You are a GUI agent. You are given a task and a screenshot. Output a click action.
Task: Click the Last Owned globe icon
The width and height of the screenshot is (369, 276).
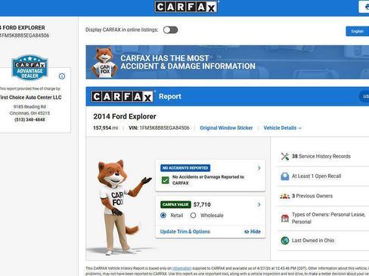click(285, 241)
